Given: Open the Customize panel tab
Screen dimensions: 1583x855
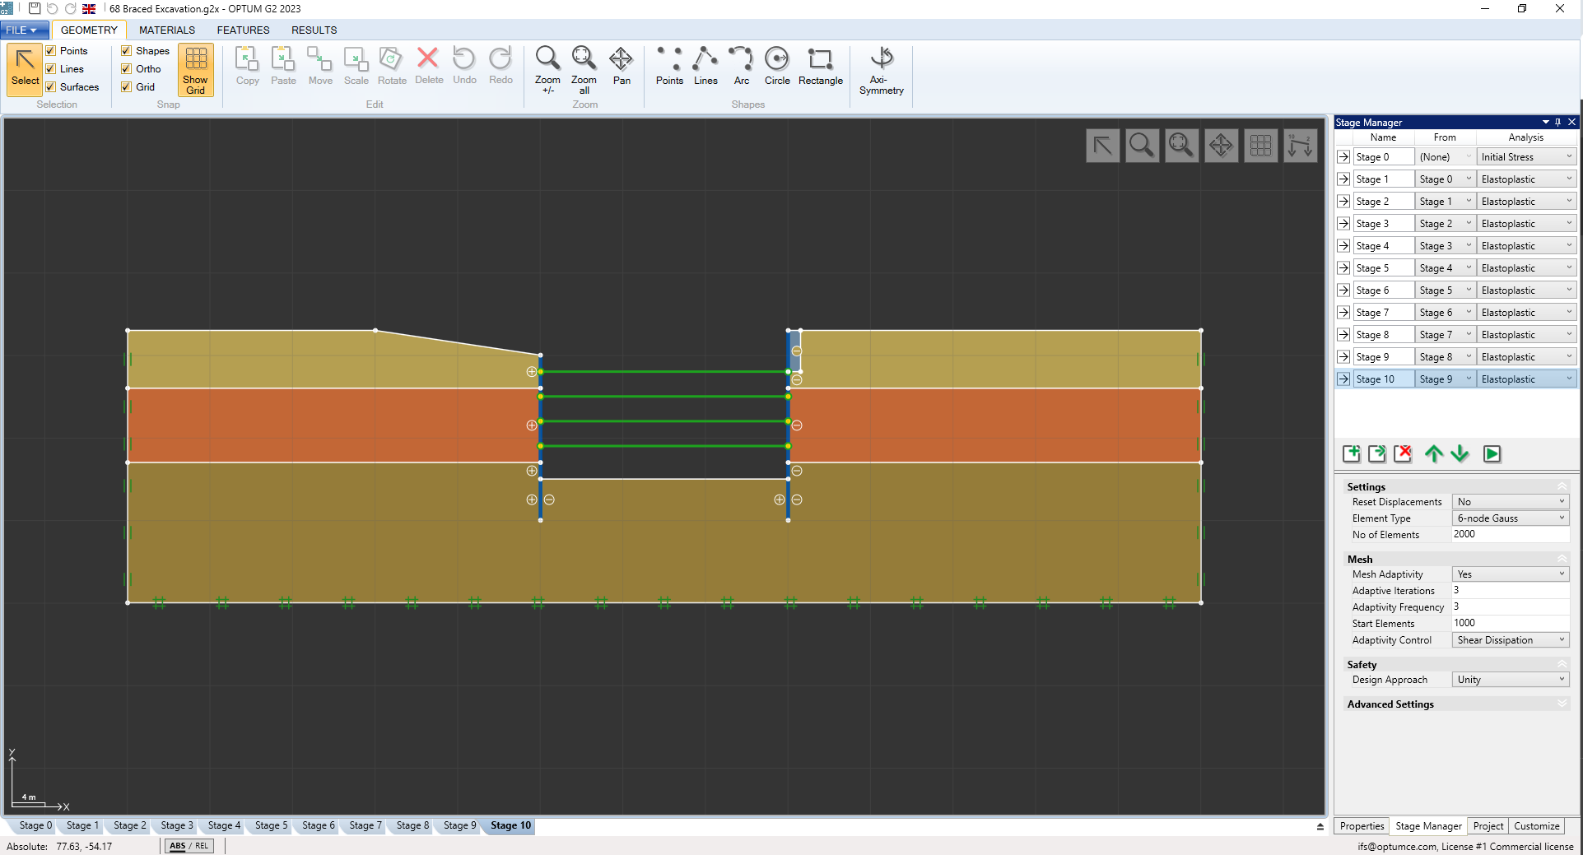Looking at the screenshot, I should click(x=1536, y=826).
